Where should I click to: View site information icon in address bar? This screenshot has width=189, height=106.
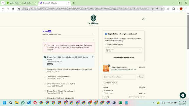point(19,9)
